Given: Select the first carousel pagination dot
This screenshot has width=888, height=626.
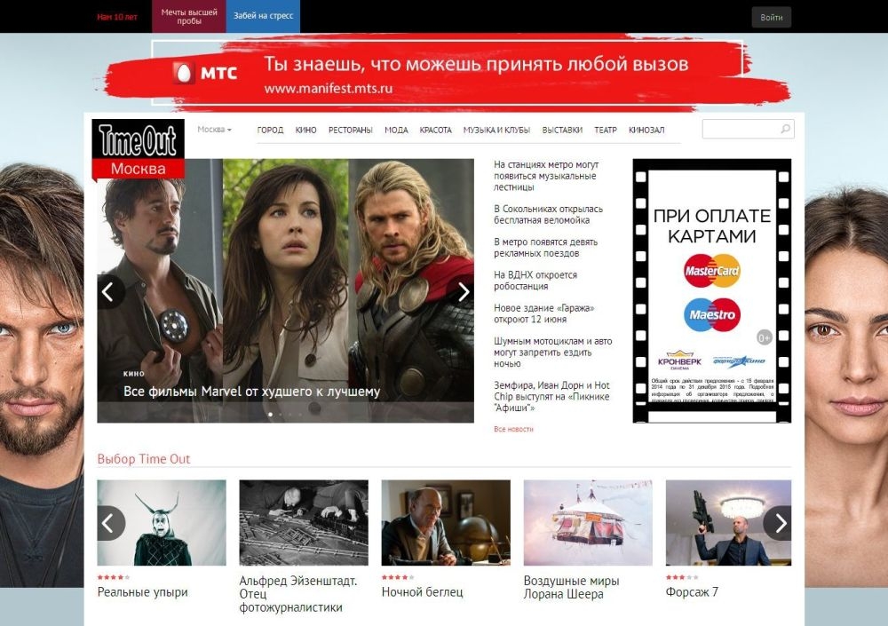Looking at the screenshot, I should (x=270, y=414).
